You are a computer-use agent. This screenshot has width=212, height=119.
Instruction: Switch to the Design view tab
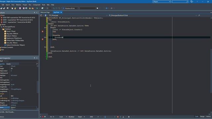202,117
